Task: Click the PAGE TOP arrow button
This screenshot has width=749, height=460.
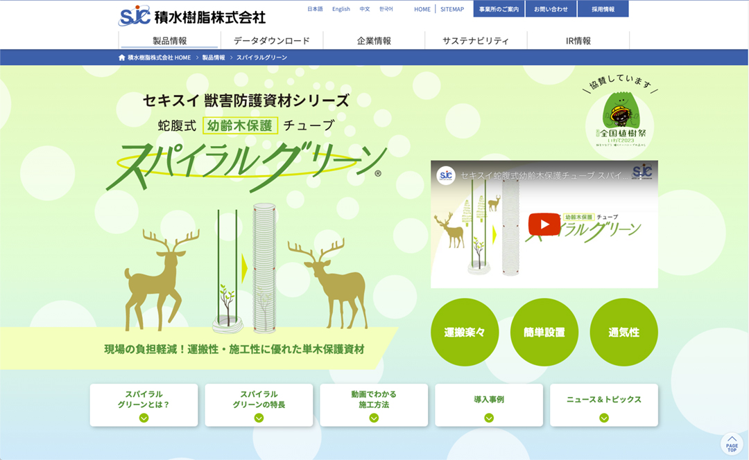Action: [732, 444]
